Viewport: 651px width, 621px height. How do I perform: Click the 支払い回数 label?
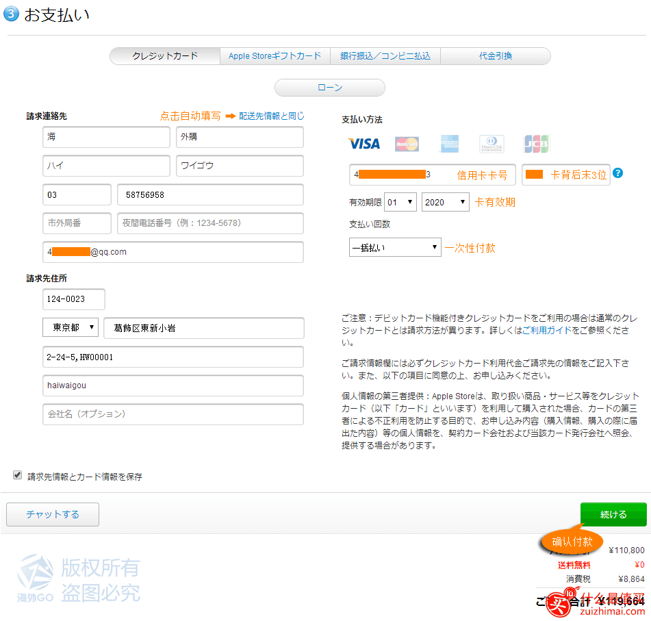pos(370,225)
